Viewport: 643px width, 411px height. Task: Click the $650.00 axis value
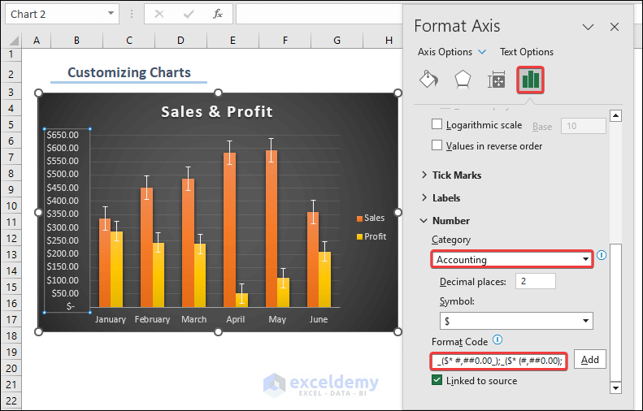pos(63,135)
